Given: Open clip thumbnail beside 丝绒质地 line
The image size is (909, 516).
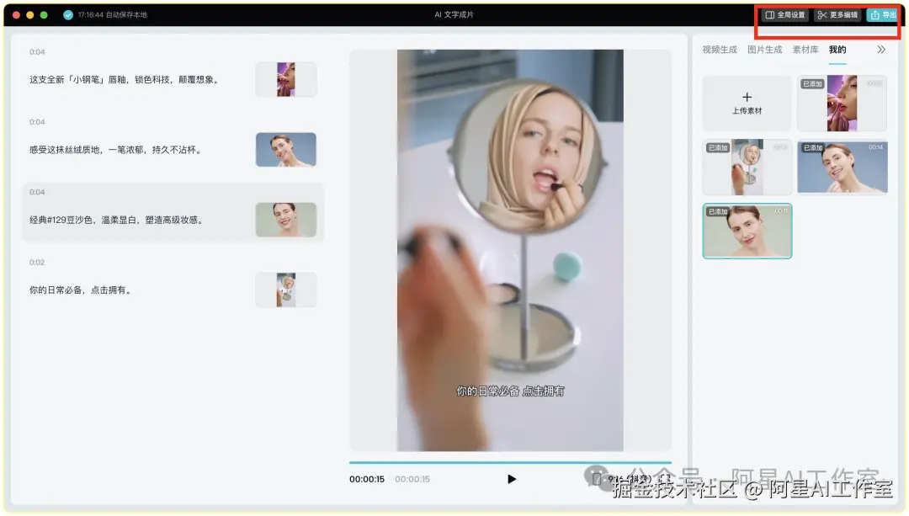Looking at the screenshot, I should (286, 150).
